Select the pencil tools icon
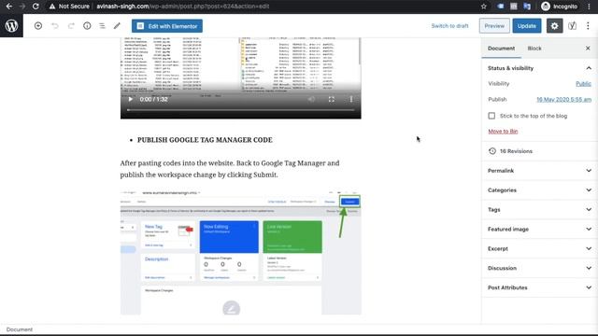 (x=117, y=25)
